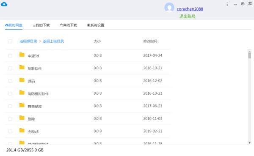Check the box for 消防模拟软件 folder
Image resolution: width=254 pixels, height=156 pixels.
[10, 93]
